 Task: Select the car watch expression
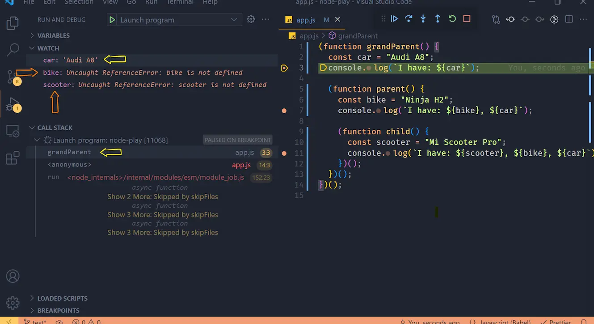coord(152,60)
